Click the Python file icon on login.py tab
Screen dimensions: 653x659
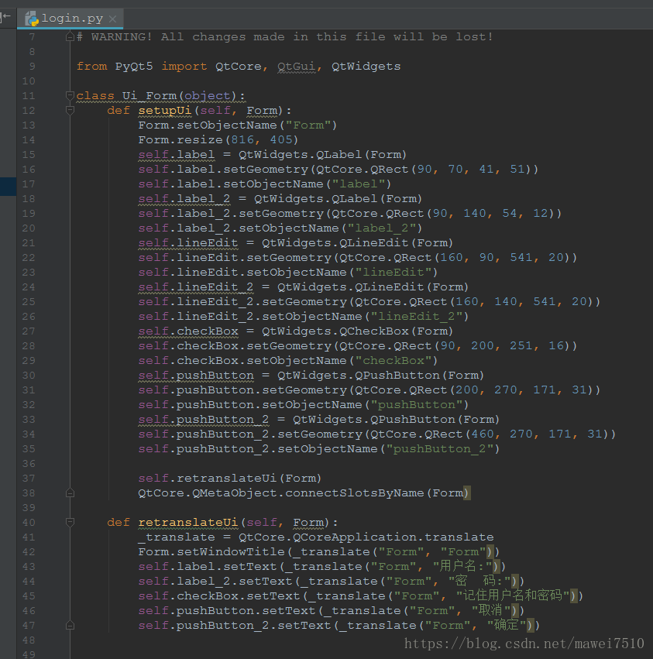click(32, 19)
